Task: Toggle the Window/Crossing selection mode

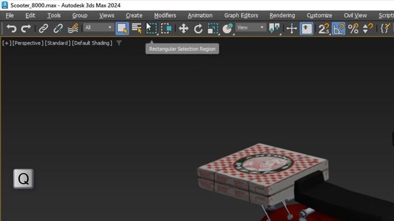Action: pos(166,28)
